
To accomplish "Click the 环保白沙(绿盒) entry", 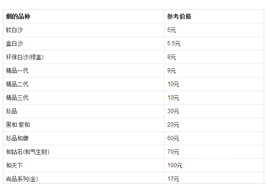I will (25, 57).
